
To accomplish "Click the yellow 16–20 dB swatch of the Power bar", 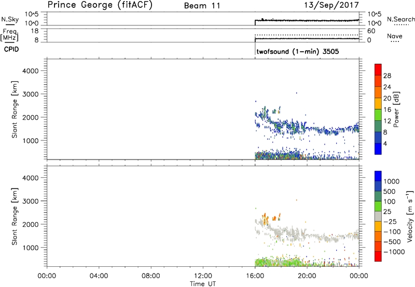I will (378, 104).
